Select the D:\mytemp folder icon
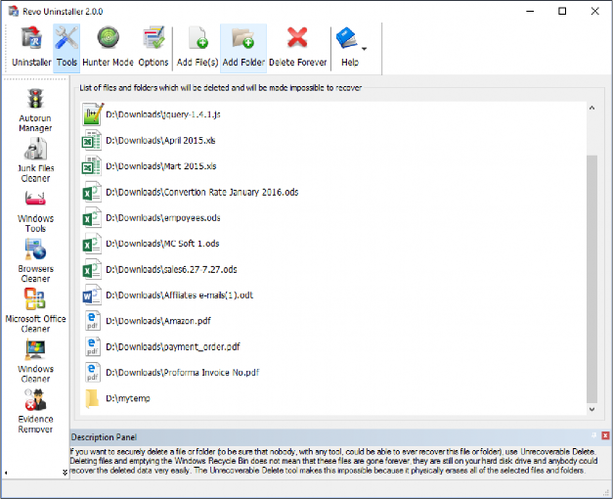 point(92,398)
